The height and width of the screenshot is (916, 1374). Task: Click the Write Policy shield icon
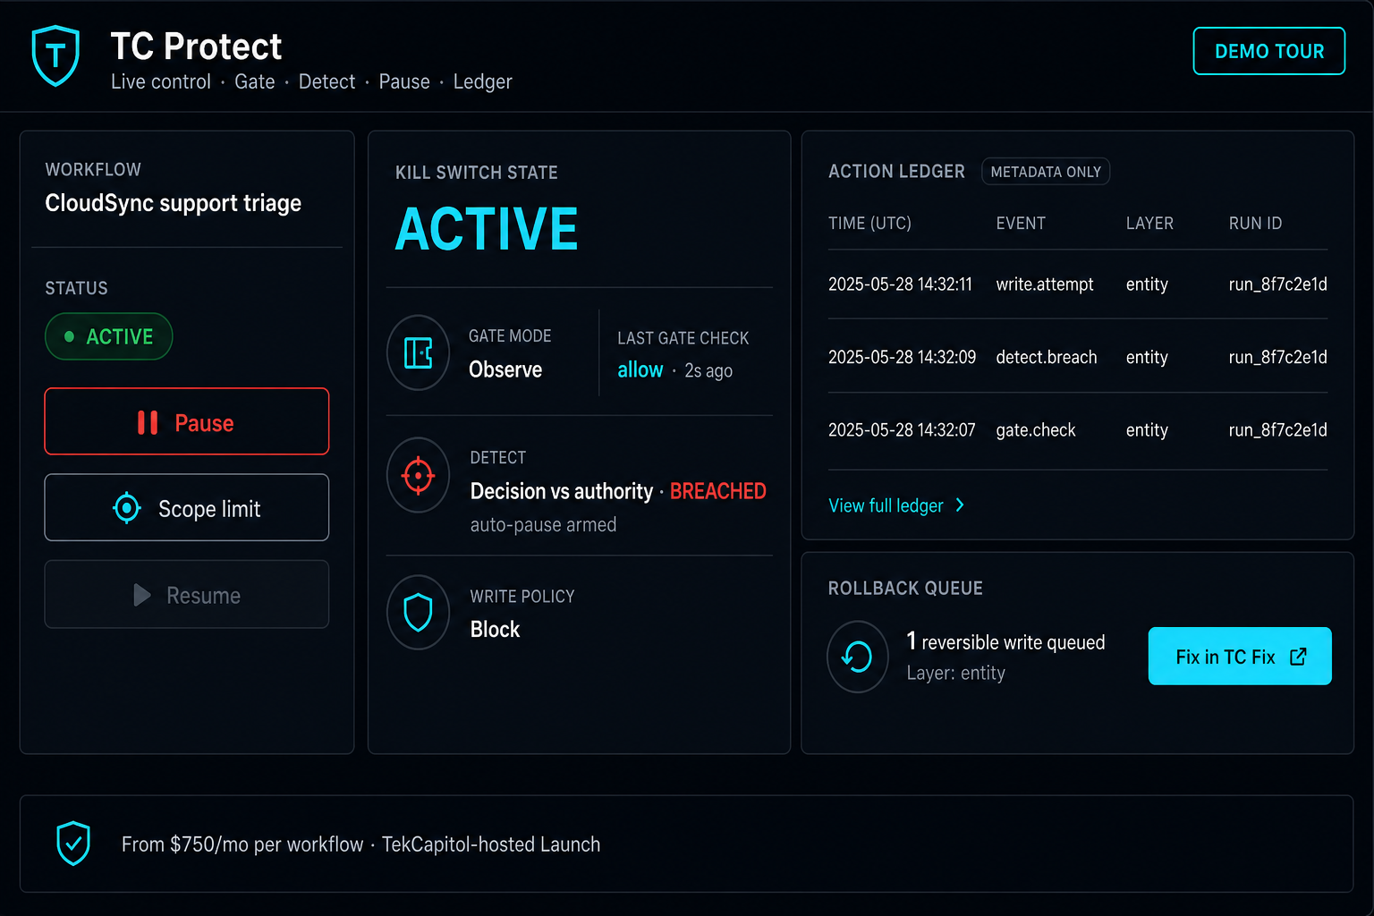418,613
